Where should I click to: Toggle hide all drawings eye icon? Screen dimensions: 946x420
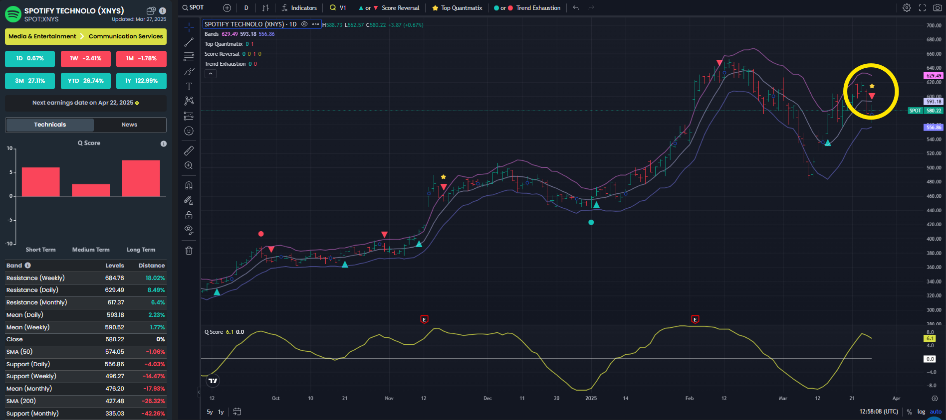(189, 230)
